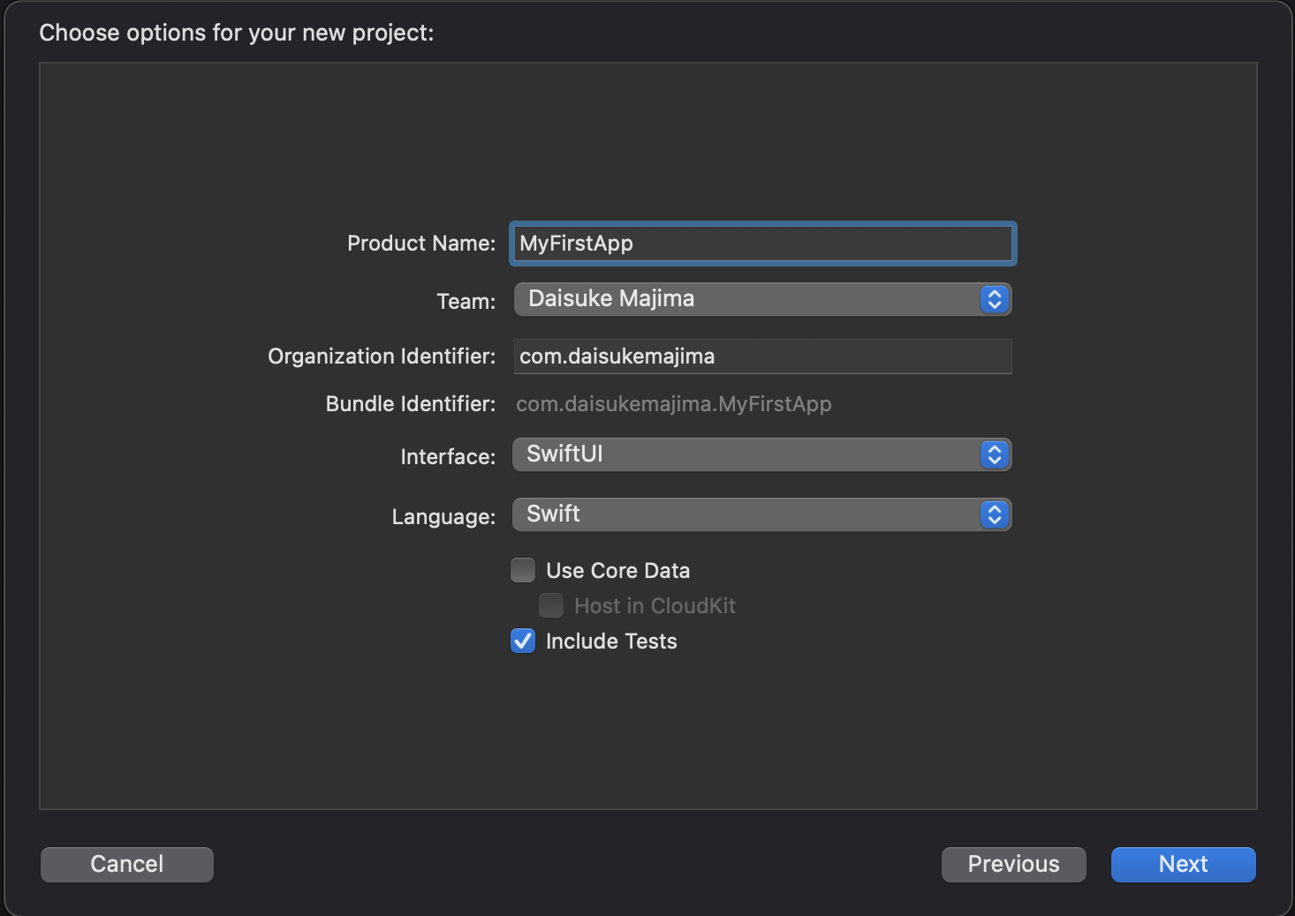Click the greyed-out Bundle Identifier value text

click(674, 404)
